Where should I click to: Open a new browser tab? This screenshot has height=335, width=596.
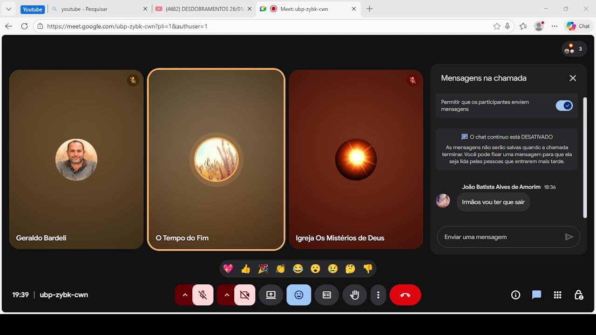pyautogui.click(x=370, y=9)
